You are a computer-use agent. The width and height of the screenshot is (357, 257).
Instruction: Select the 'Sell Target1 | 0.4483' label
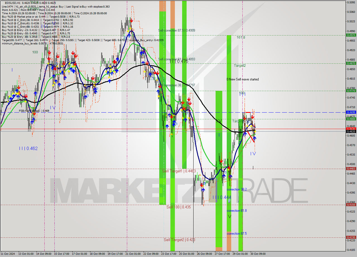tap(179, 171)
